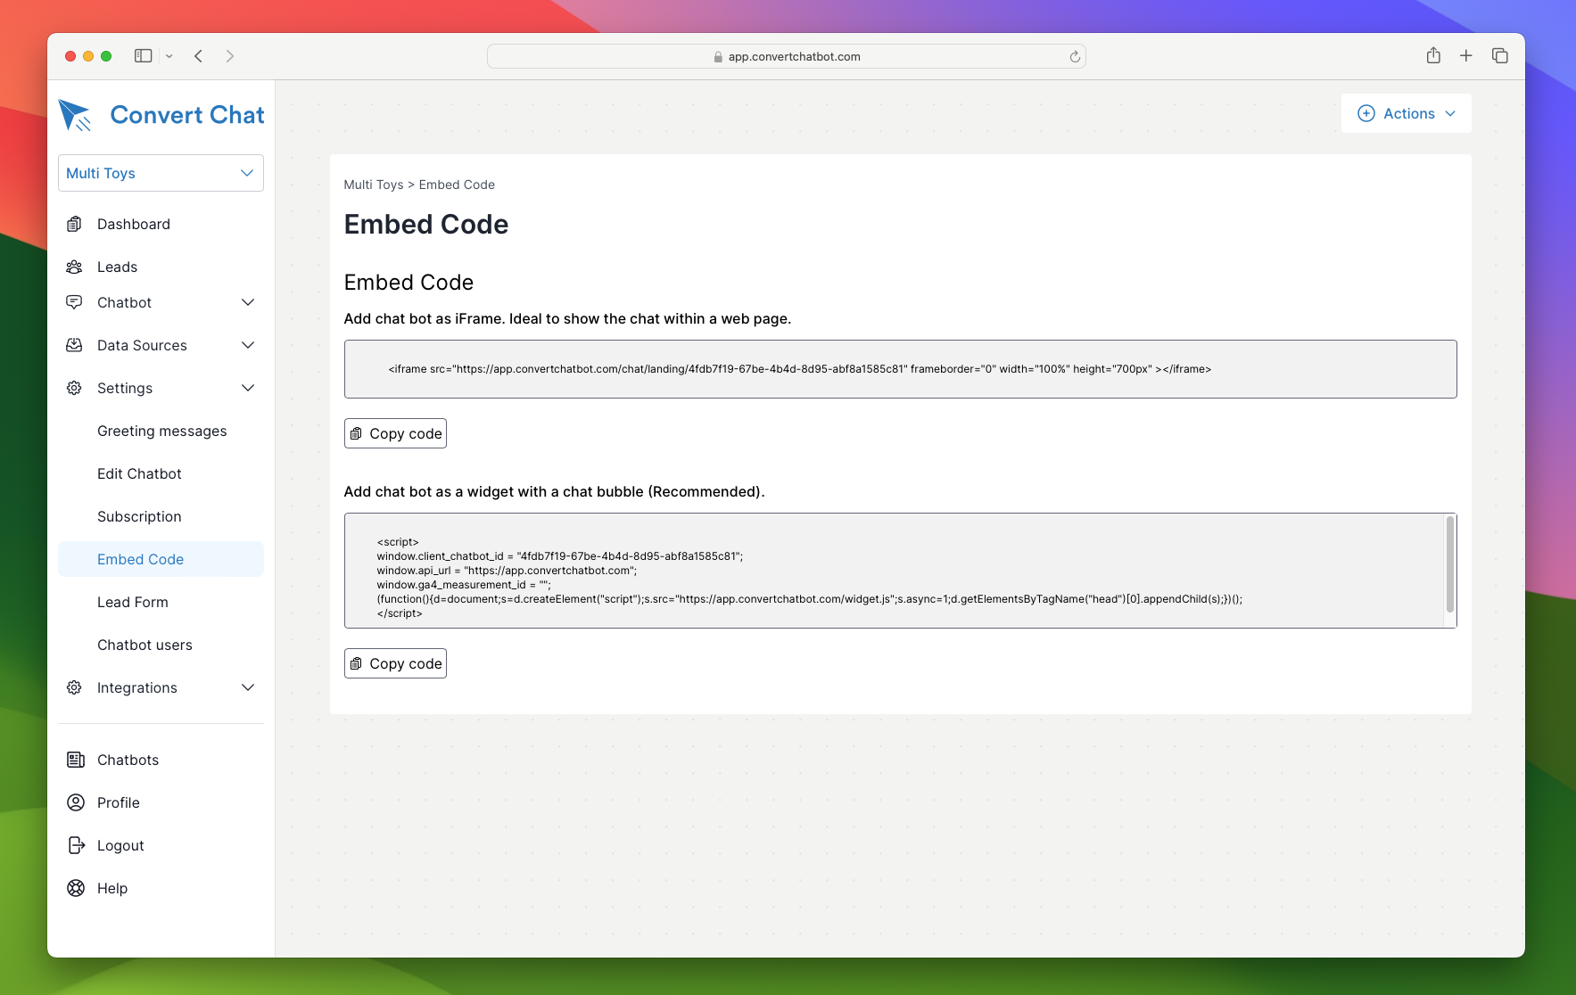Click the Logout arrow icon

click(76, 845)
